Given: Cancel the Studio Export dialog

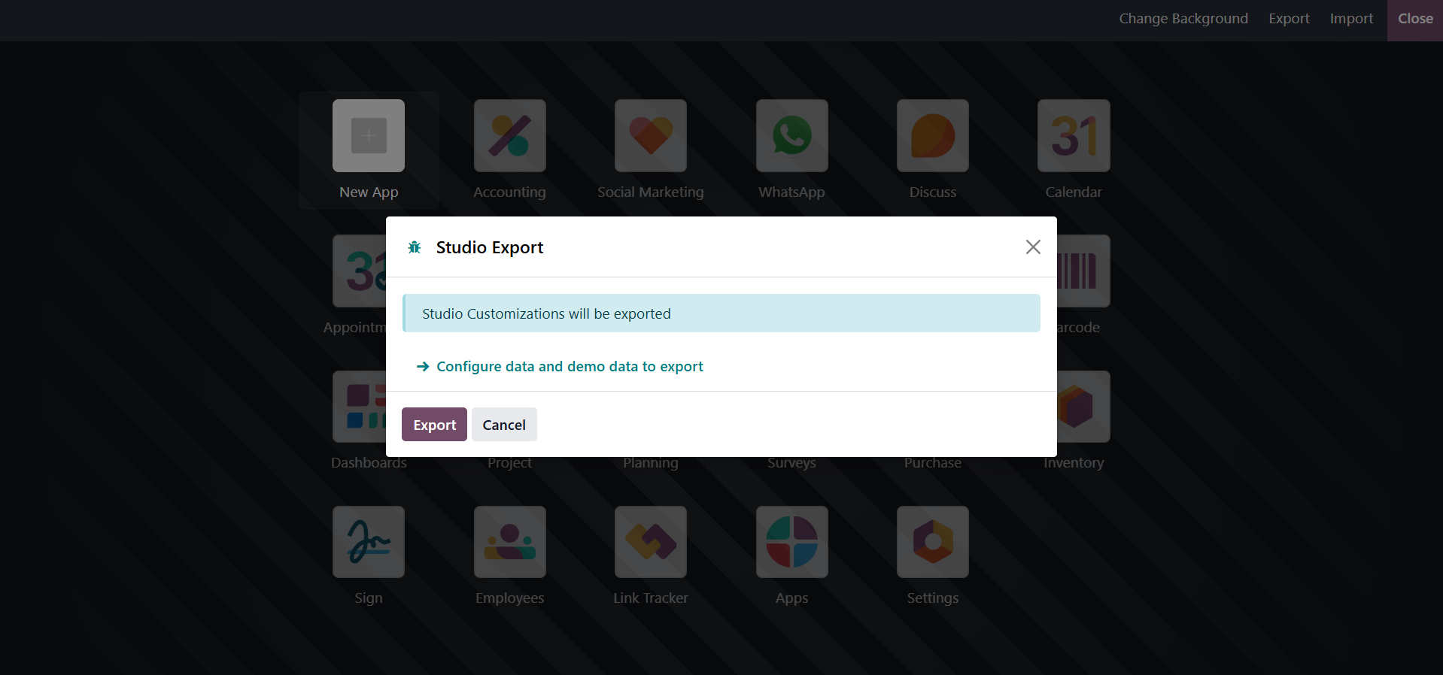Looking at the screenshot, I should click(504, 425).
